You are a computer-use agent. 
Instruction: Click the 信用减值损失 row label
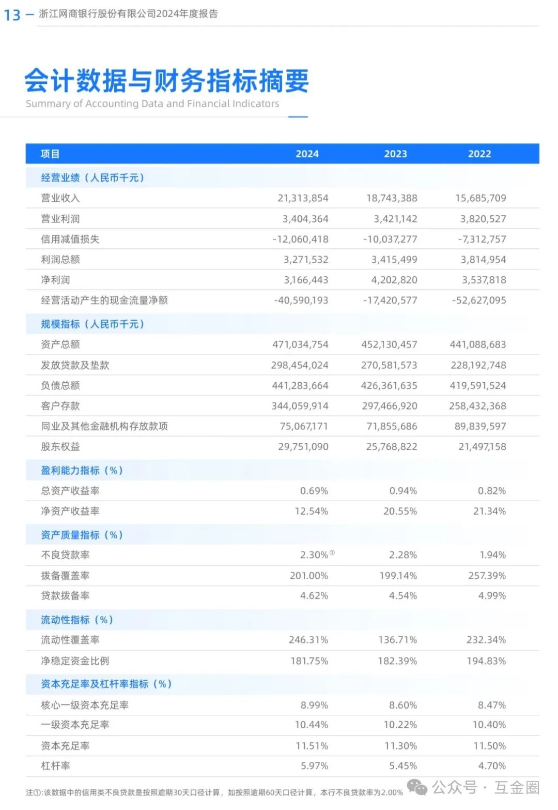(70, 239)
